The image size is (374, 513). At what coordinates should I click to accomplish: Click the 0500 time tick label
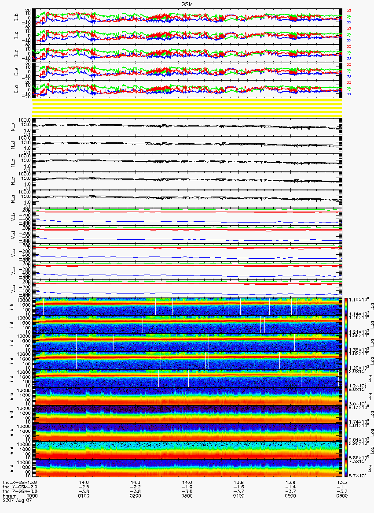coord(290,496)
